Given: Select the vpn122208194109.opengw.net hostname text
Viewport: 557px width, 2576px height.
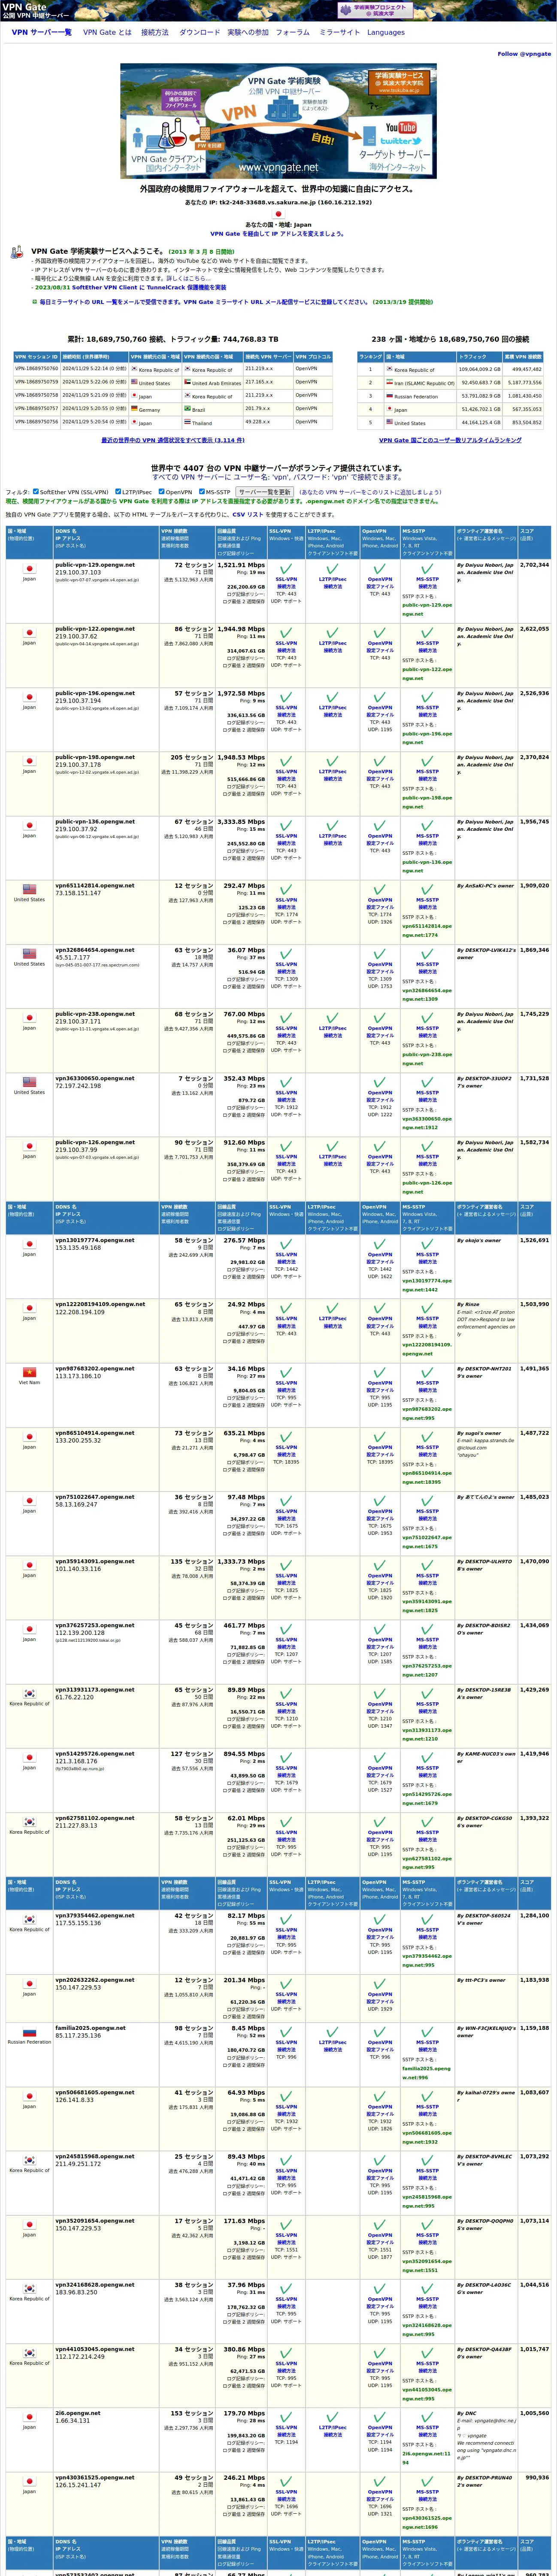Looking at the screenshot, I should click(x=100, y=1304).
